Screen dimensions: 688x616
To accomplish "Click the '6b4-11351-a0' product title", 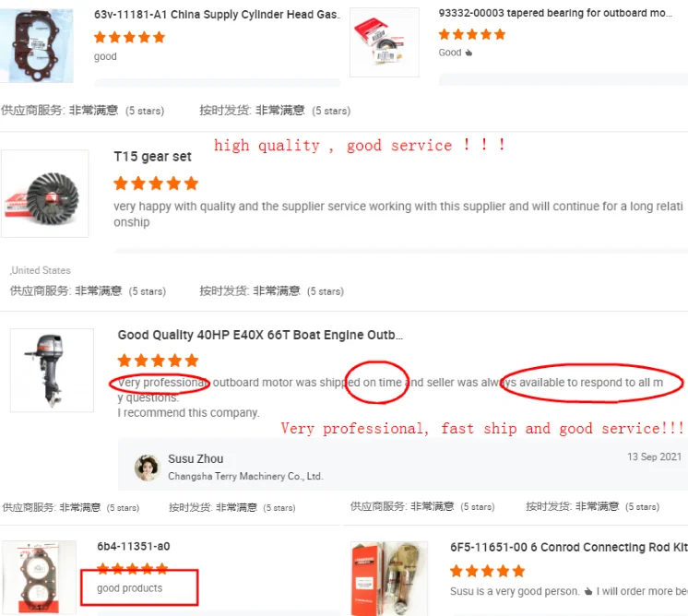I will point(134,546).
